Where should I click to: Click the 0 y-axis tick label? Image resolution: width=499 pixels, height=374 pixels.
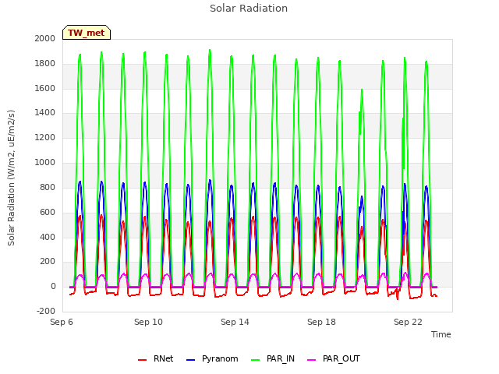pyautogui.click(x=53, y=287)
